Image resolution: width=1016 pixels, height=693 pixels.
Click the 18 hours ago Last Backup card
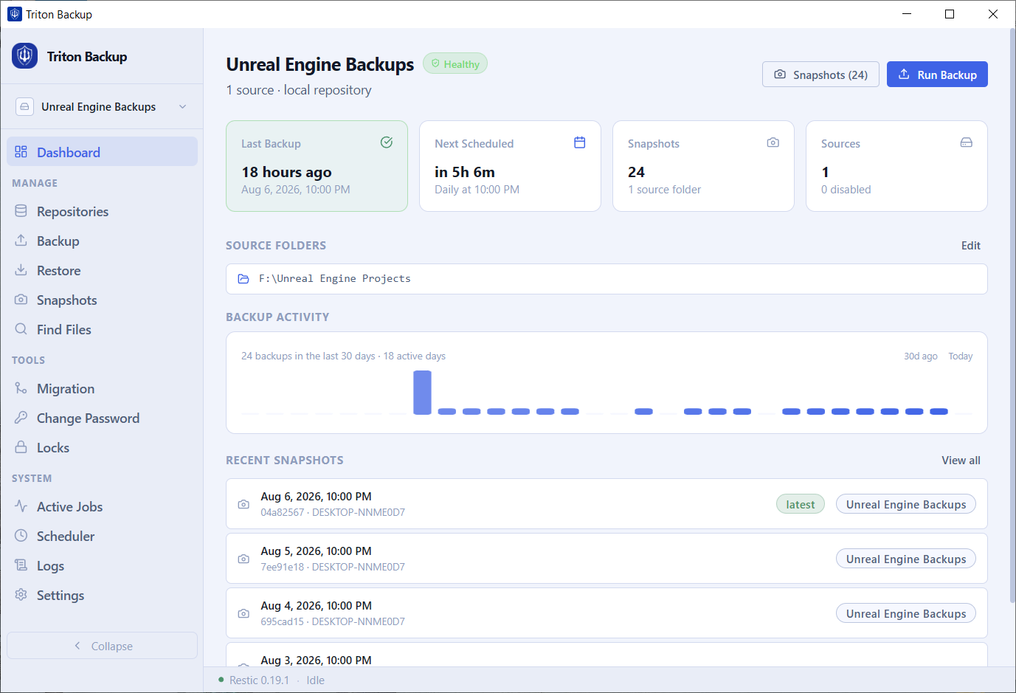(x=317, y=166)
